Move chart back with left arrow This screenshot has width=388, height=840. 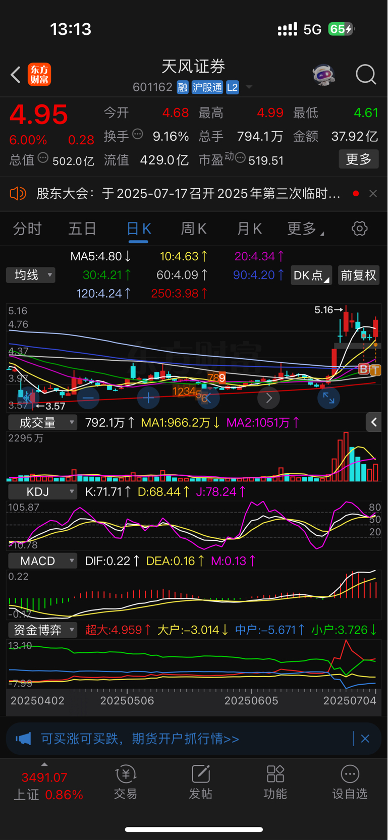(x=208, y=398)
